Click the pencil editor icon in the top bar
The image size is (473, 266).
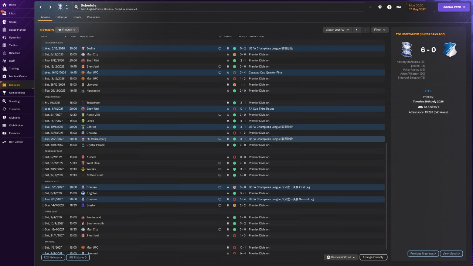pyautogui.click(x=370, y=7)
